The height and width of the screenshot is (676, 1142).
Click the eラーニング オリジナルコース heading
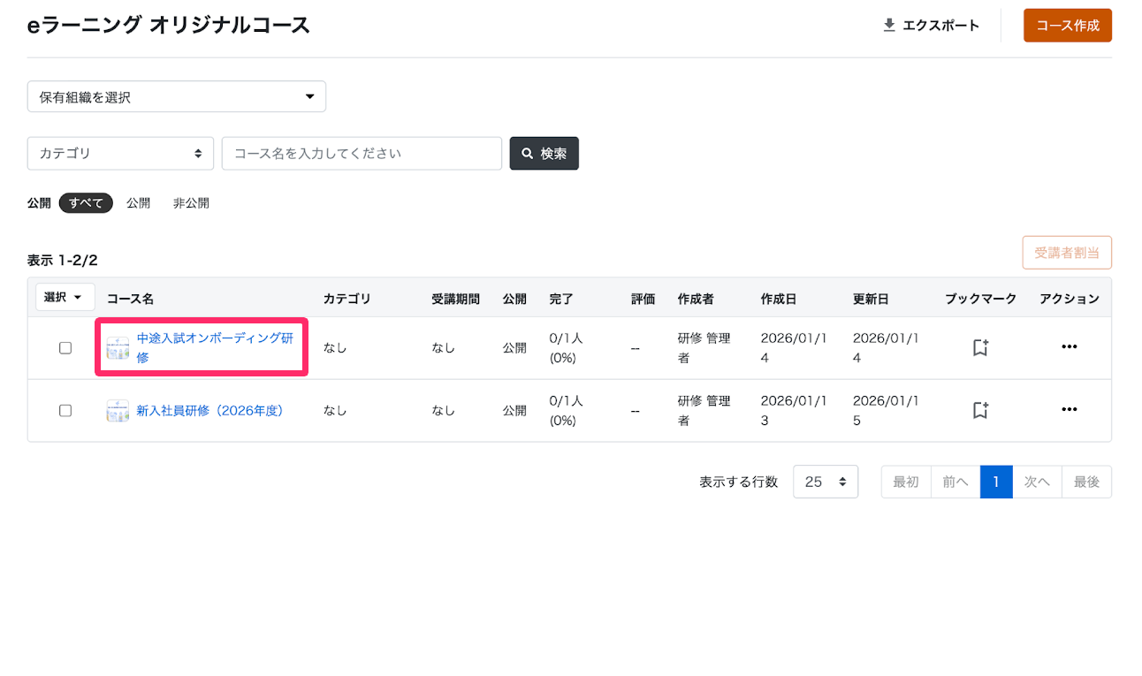169,25
